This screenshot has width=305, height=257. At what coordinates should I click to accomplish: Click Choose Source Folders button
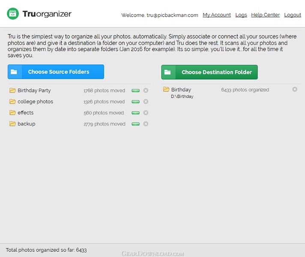56,72
